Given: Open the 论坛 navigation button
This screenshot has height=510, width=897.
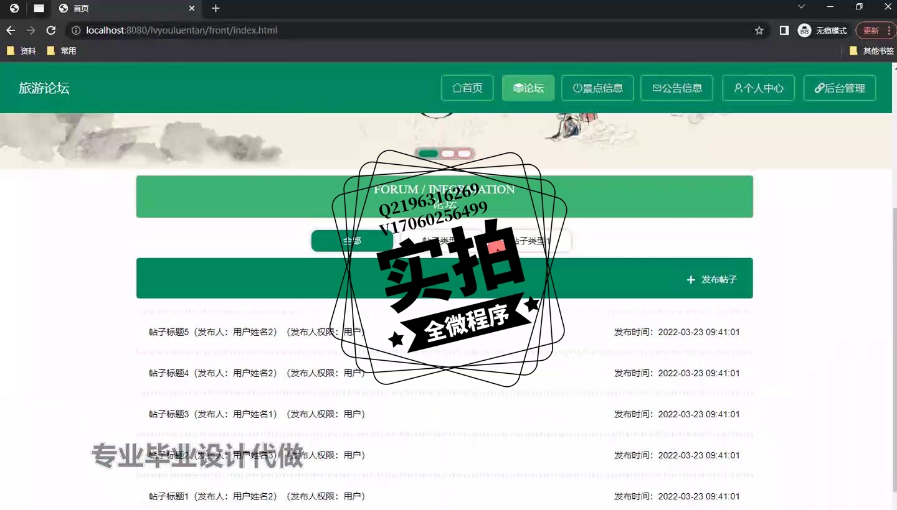Looking at the screenshot, I should pos(528,88).
